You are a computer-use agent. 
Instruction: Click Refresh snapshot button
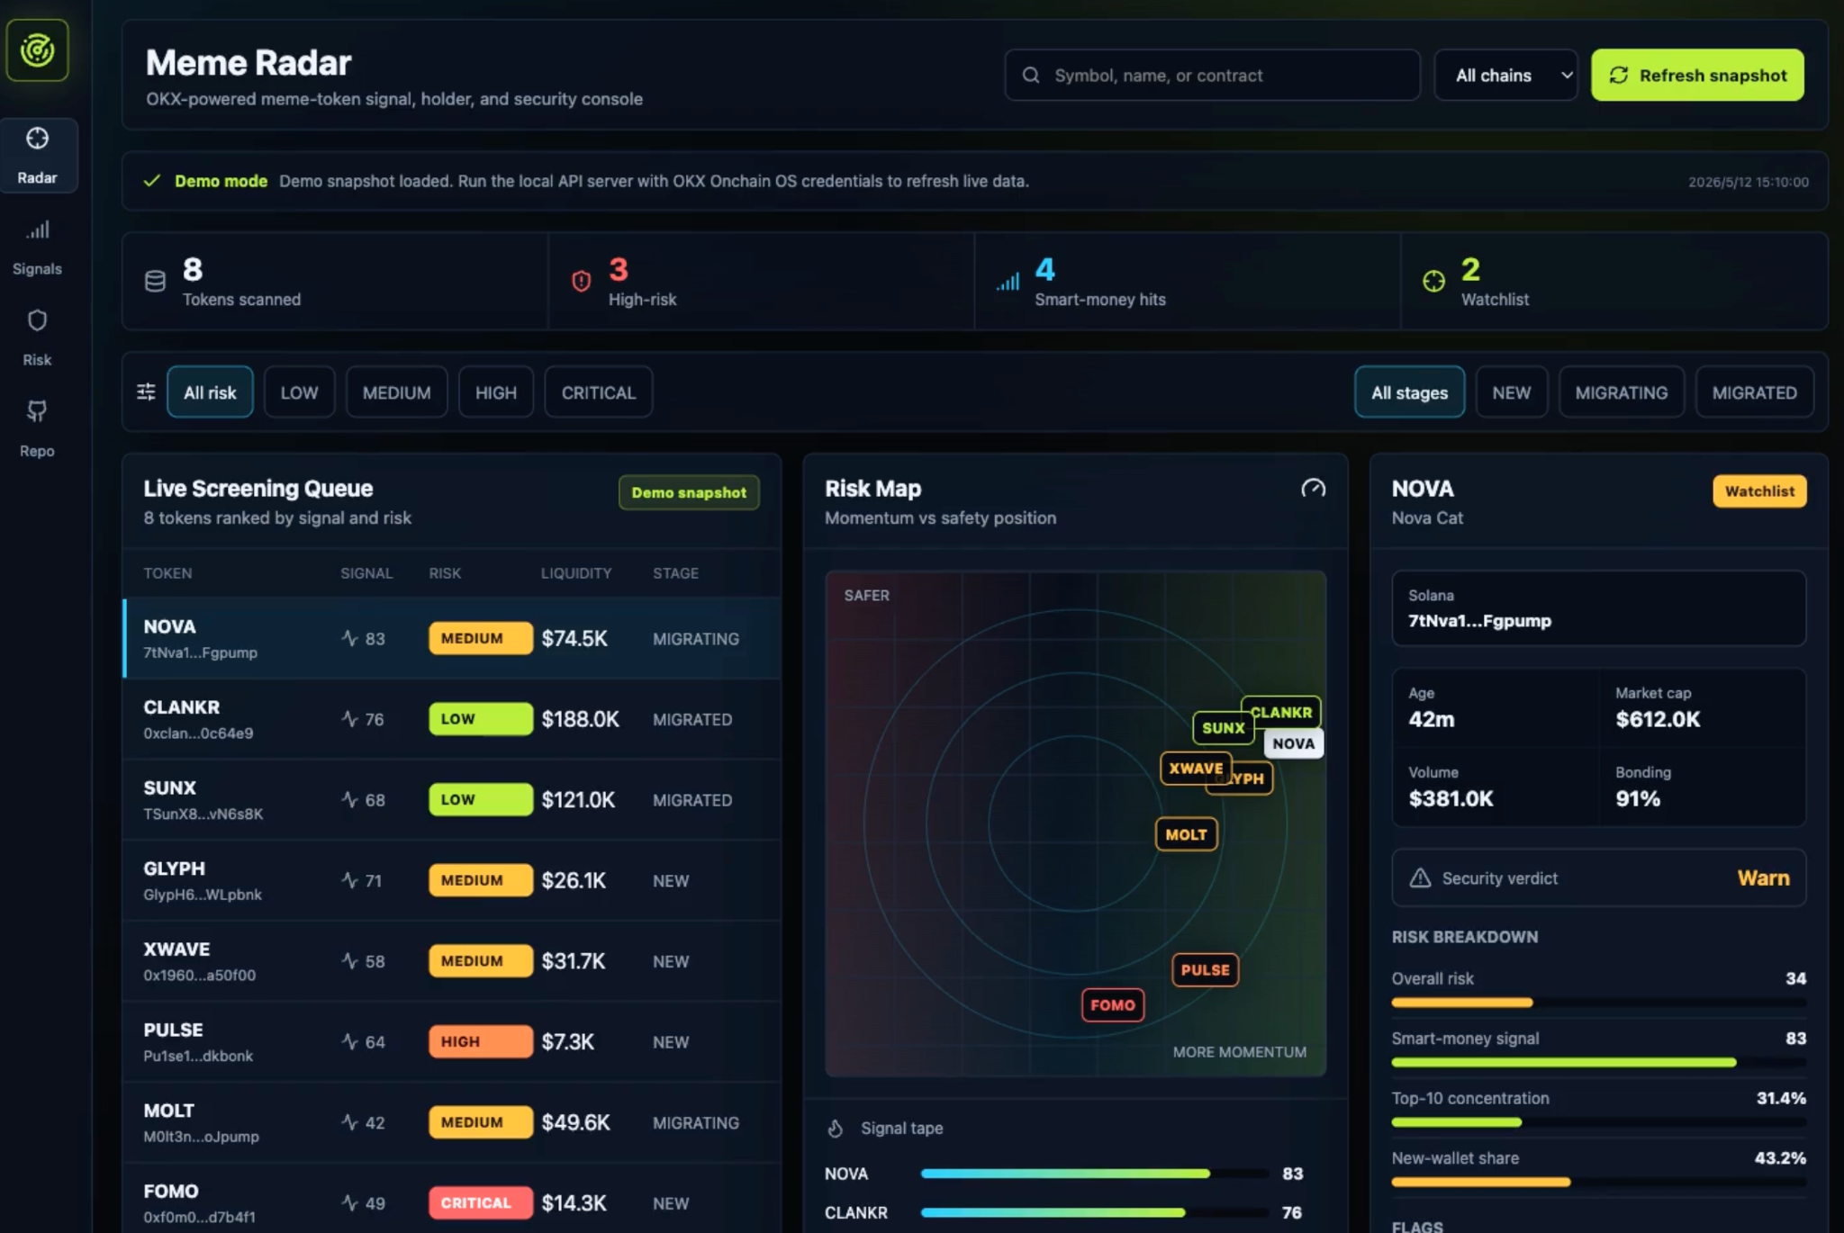point(1697,76)
